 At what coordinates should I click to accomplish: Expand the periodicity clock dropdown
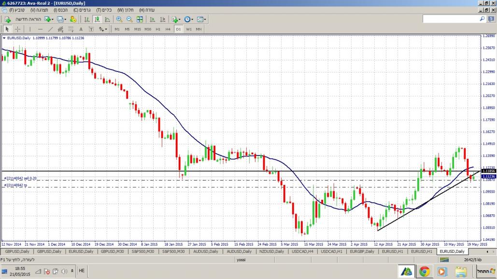[x=188, y=19]
